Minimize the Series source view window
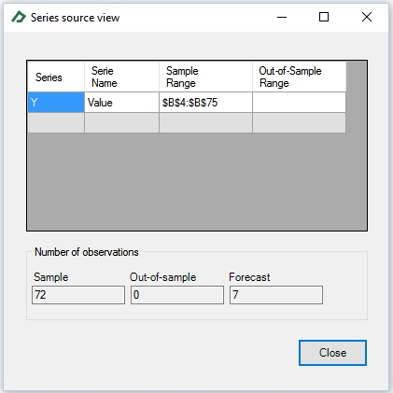The height and width of the screenshot is (393, 393). [x=282, y=17]
